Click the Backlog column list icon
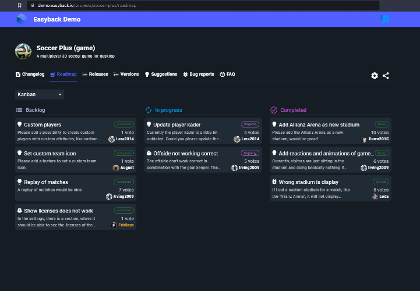The image size is (420, 291). [x=19, y=110]
